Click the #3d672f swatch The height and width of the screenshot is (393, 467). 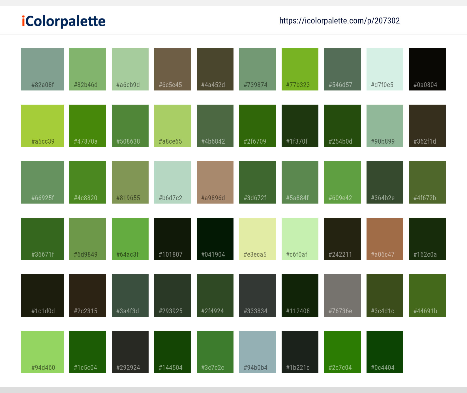coord(258,182)
